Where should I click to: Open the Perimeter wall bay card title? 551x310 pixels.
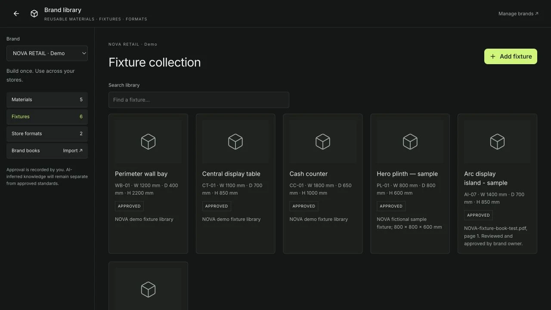[x=141, y=174]
